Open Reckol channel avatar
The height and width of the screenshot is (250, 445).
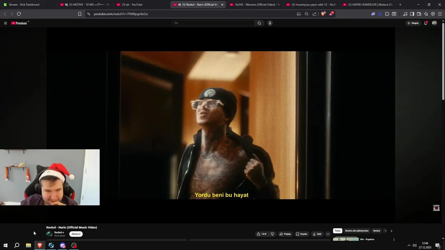point(49,234)
